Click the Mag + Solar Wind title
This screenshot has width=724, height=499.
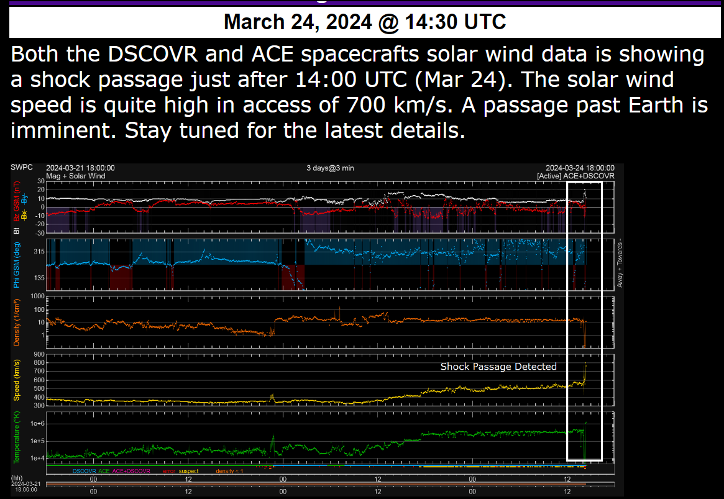(76, 176)
